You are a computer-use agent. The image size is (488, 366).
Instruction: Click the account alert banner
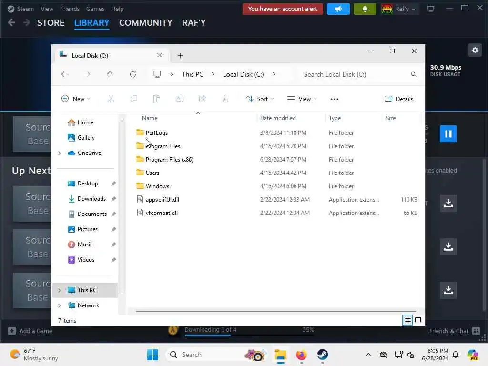click(283, 9)
